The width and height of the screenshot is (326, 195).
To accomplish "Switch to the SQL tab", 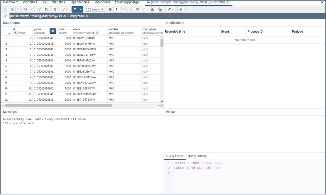I will [44, 2].
